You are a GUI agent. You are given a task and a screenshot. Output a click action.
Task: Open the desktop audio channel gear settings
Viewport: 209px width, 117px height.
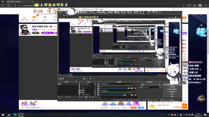pos(136,95)
